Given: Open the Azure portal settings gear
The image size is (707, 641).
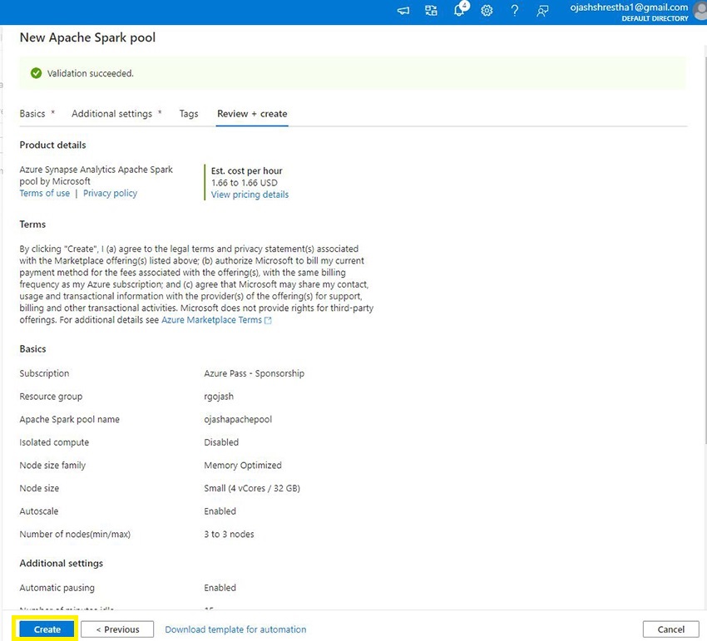Looking at the screenshot, I should click(487, 11).
